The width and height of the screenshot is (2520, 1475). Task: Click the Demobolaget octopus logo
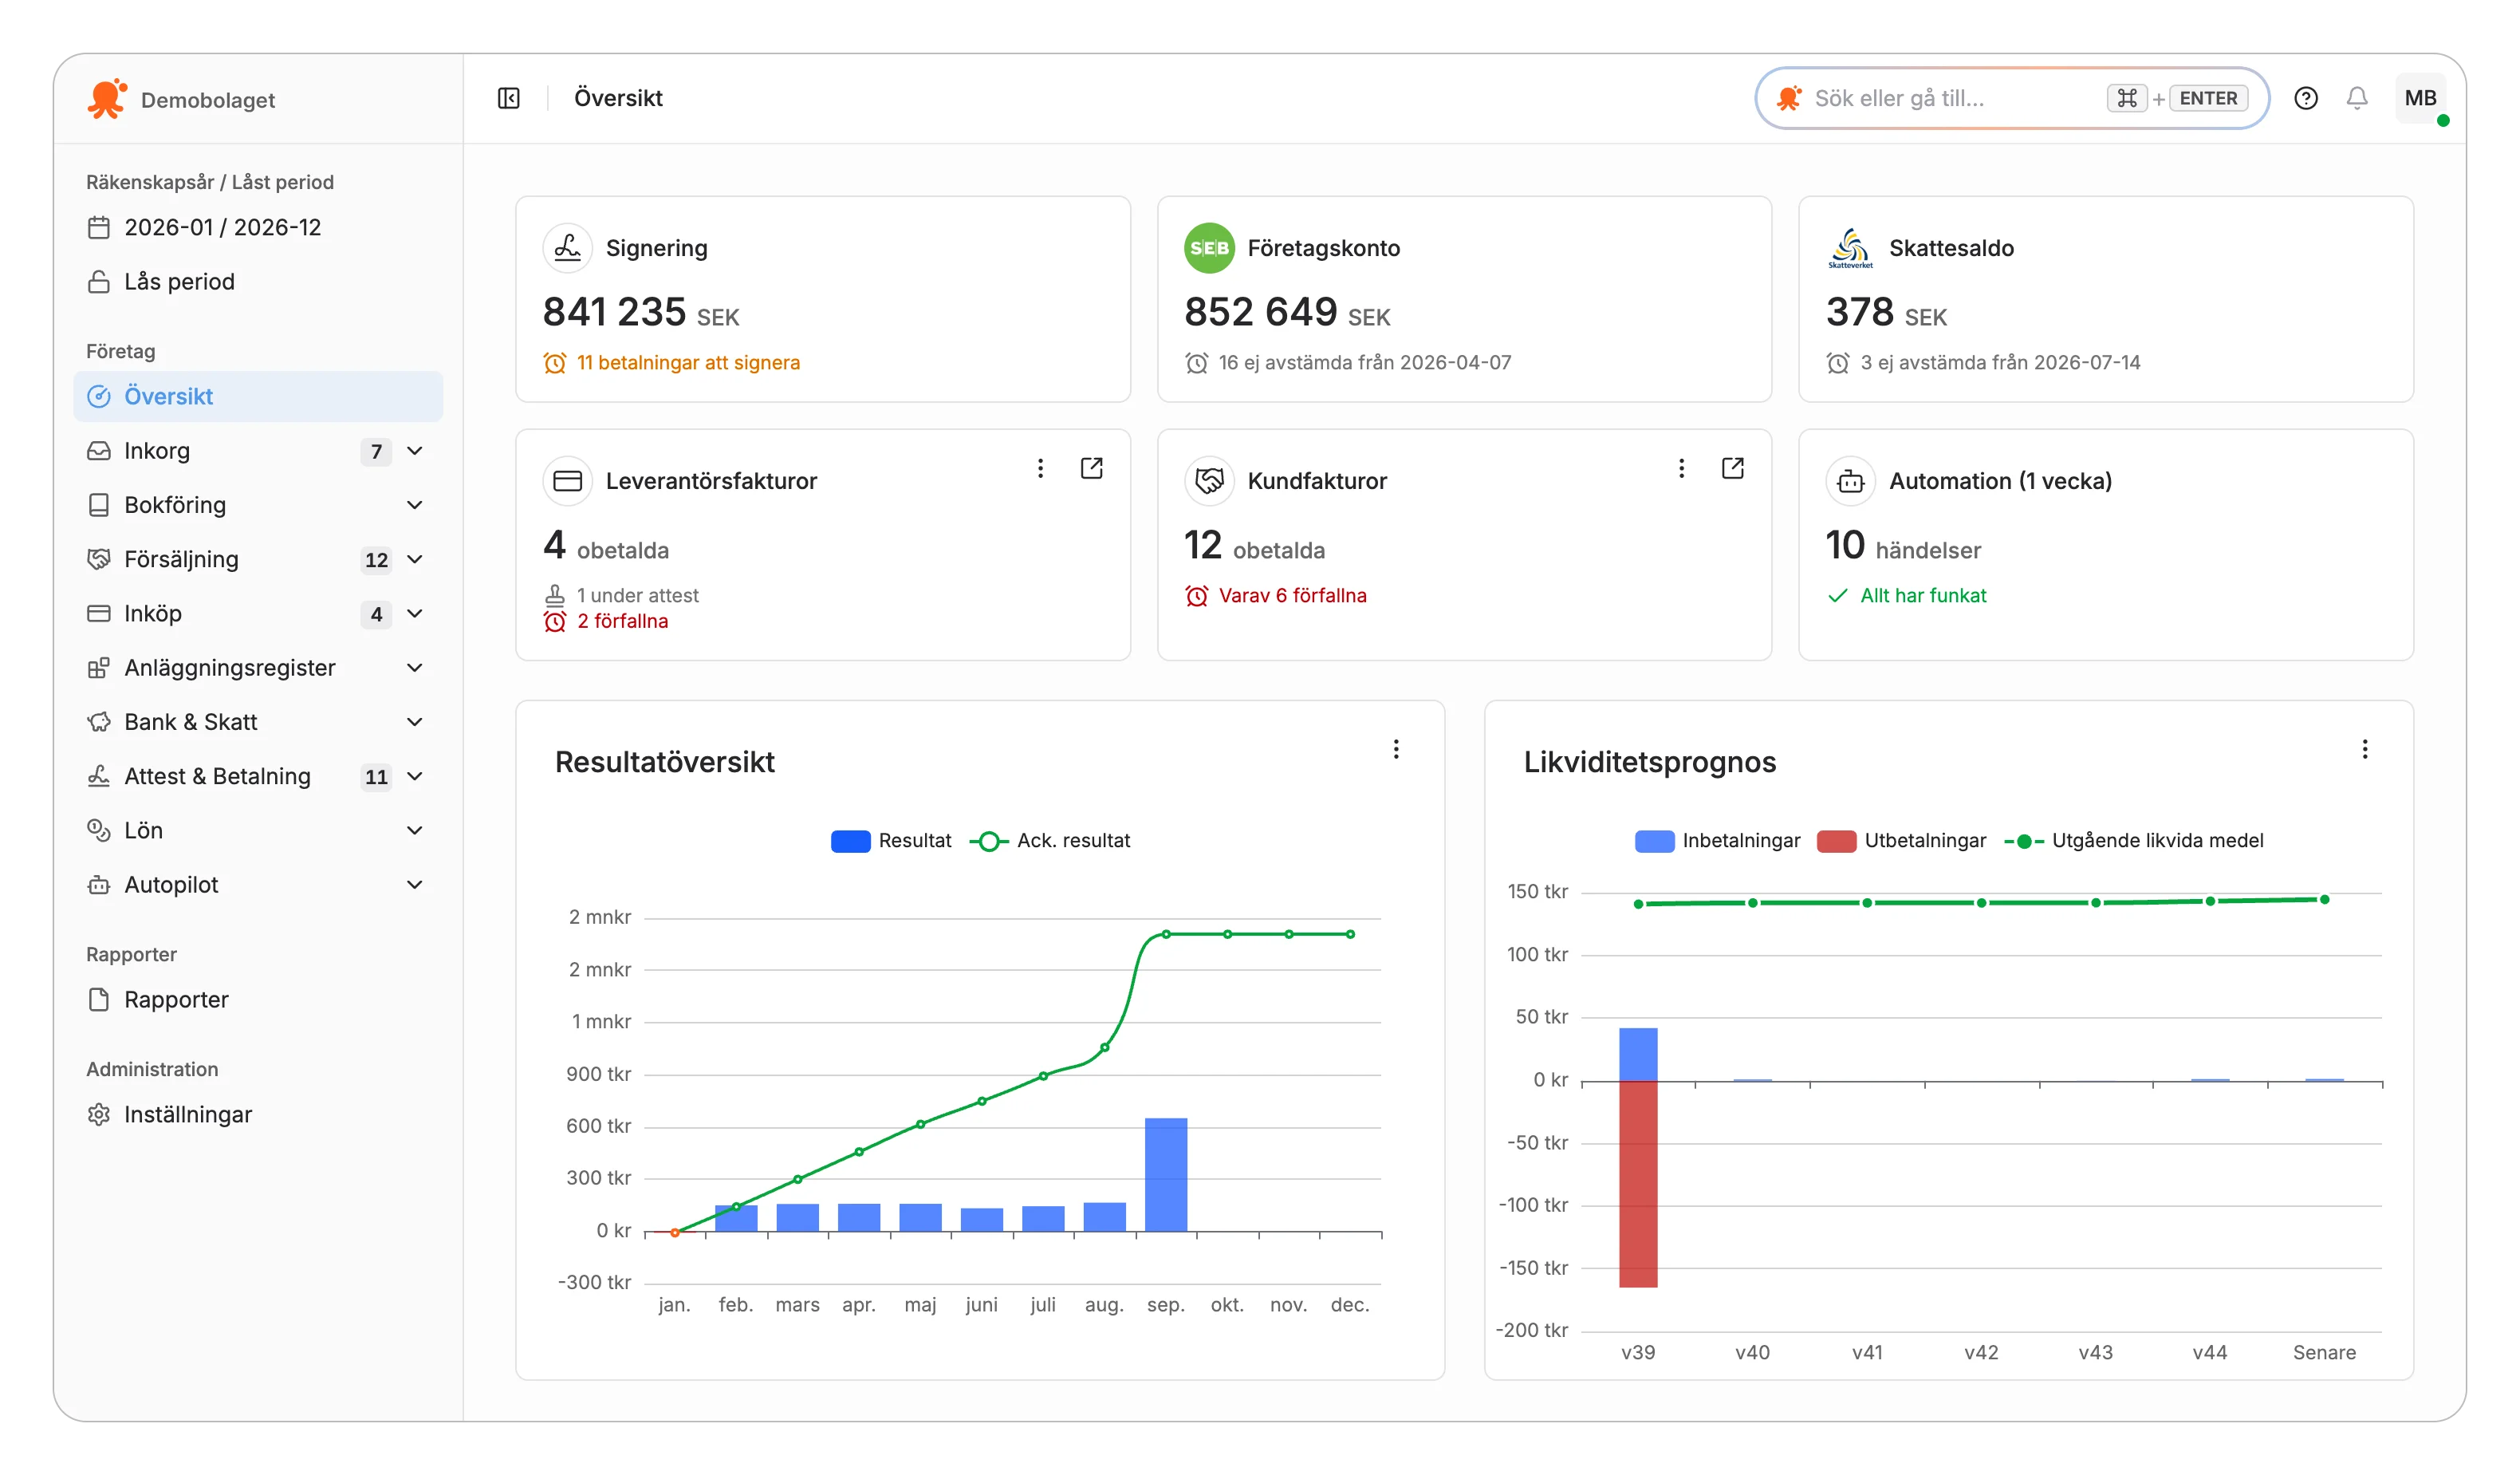click(107, 99)
